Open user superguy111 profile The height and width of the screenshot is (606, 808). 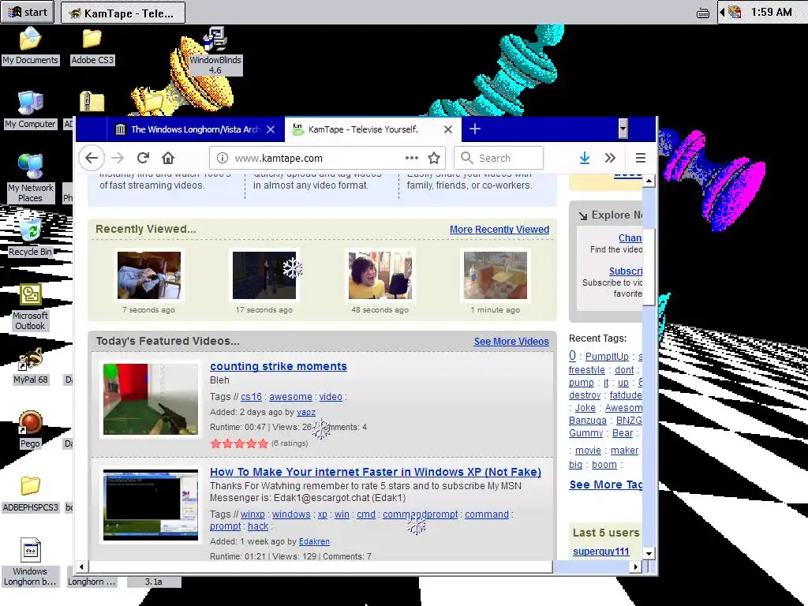tap(600, 552)
